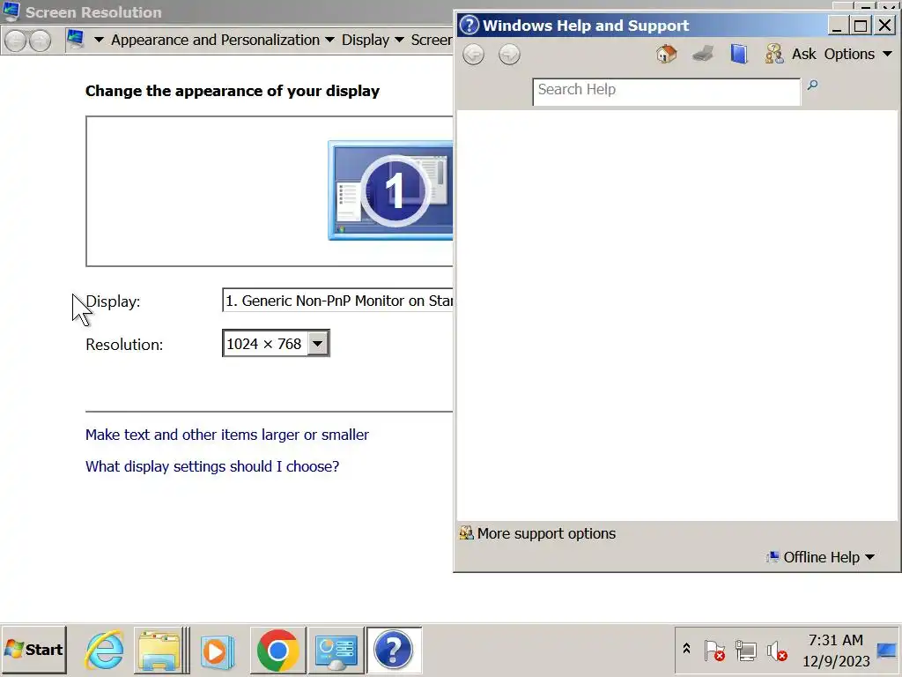Click More support options link
The width and height of the screenshot is (902, 677).
(537, 533)
